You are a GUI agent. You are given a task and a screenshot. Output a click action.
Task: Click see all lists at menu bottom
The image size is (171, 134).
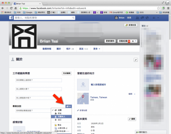(x=61, y=131)
